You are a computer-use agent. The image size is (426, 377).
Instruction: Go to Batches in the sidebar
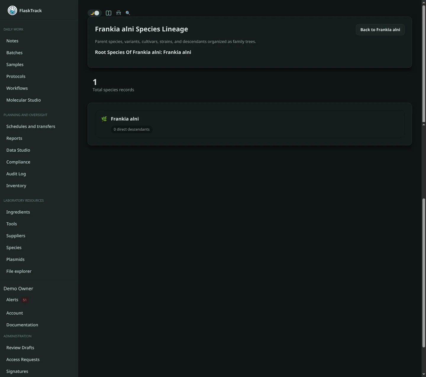pos(14,53)
